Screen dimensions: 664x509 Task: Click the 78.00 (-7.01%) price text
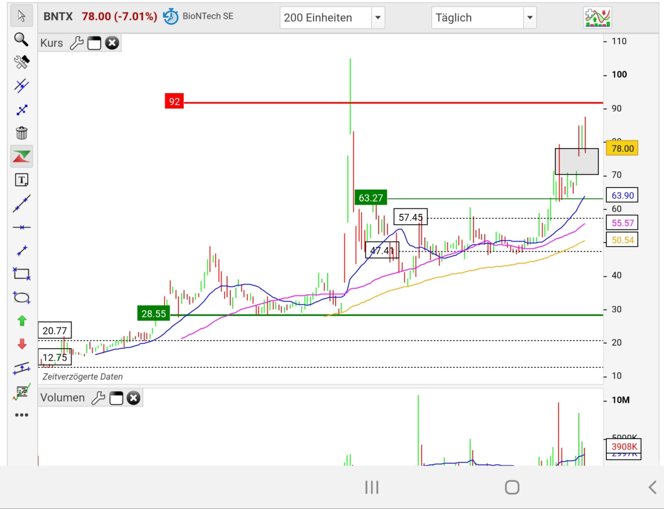tap(119, 16)
